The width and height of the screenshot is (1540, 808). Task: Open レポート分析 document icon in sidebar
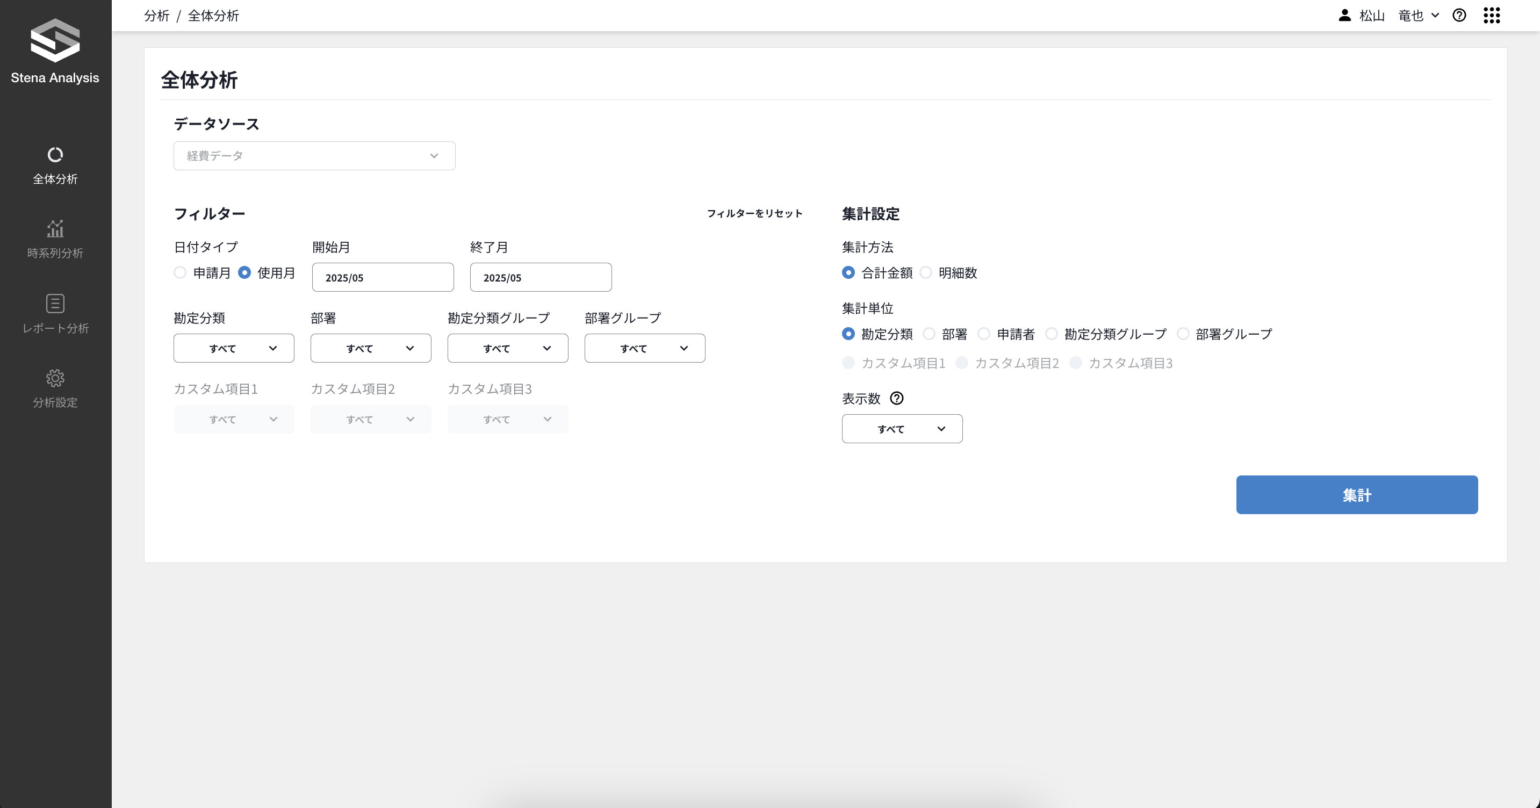tap(55, 304)
